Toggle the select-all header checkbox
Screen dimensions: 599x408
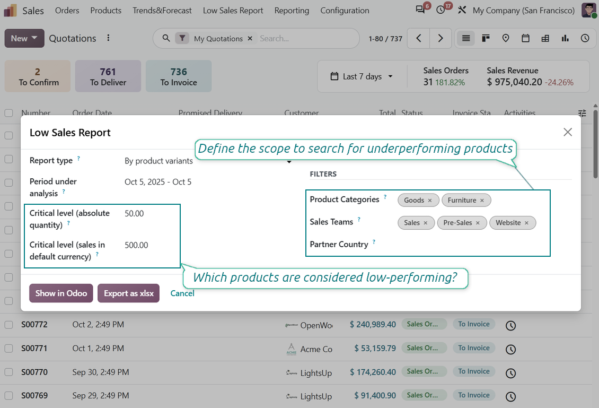pos(9,113)
